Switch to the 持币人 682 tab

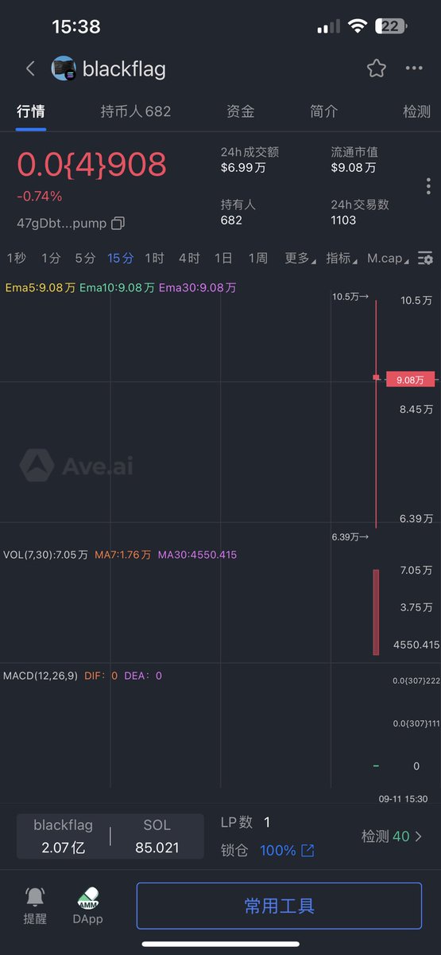click(x=136, y=111)
